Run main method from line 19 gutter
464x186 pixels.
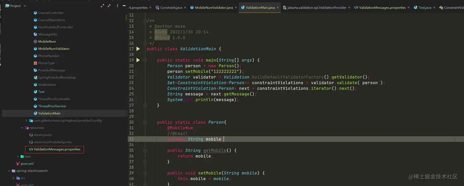tap(138, 60)
